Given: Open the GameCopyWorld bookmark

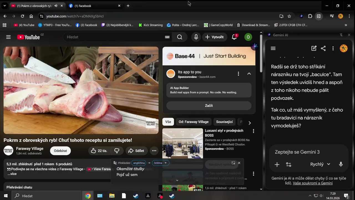Looking at the screenshot, I should [x=218, y=25].
